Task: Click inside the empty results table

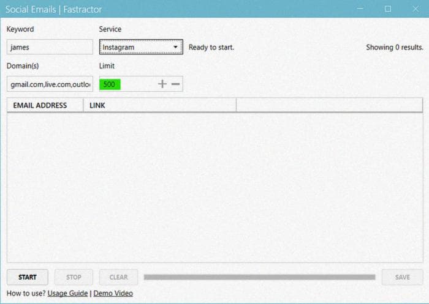Action: click(x=214, y=187)
